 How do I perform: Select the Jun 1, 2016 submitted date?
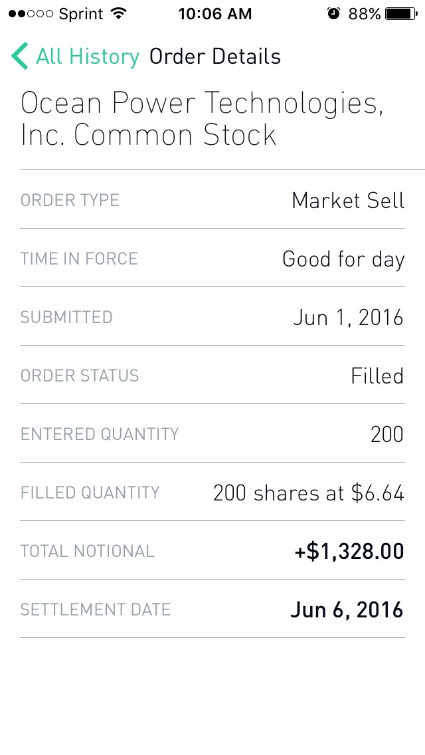point(348,317)
